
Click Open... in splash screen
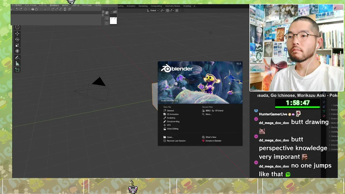(x=170, y=137)
